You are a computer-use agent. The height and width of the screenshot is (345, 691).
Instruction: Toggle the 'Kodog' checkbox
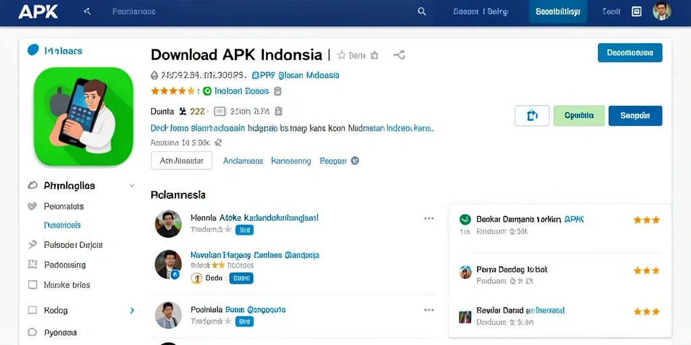32,310
